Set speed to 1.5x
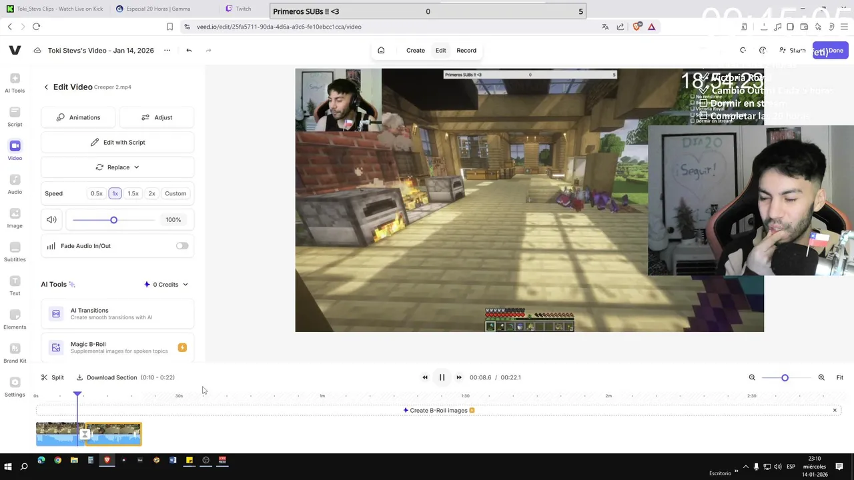 pyautogui.click(x=133, y=193)
